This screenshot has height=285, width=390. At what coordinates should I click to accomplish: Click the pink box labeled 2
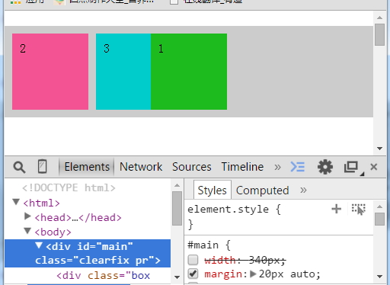50,72
